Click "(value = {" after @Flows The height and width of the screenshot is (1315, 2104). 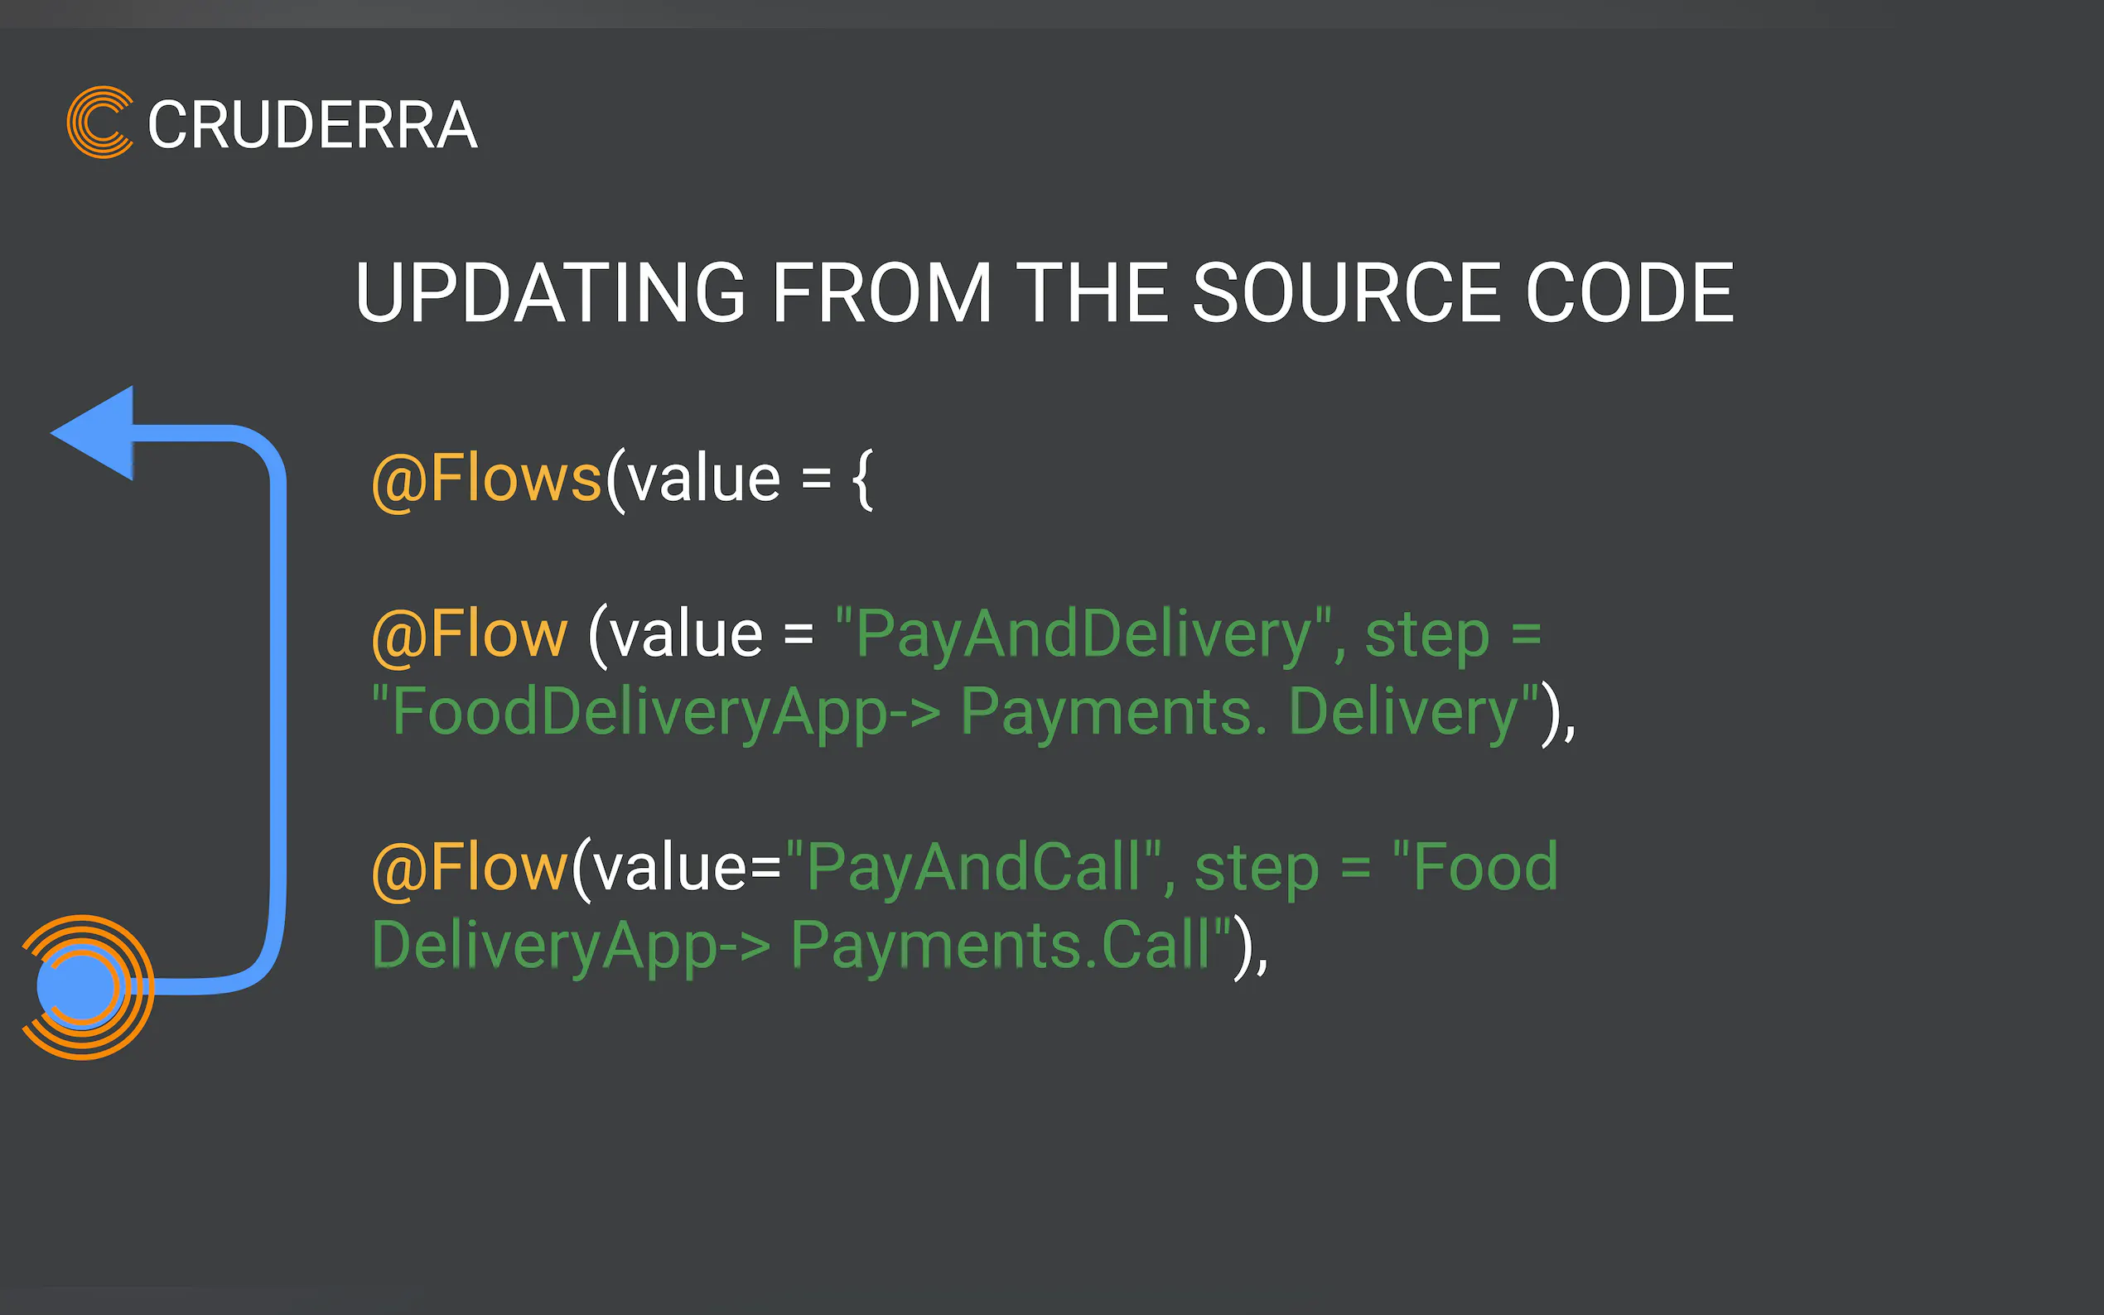point(741,479)
